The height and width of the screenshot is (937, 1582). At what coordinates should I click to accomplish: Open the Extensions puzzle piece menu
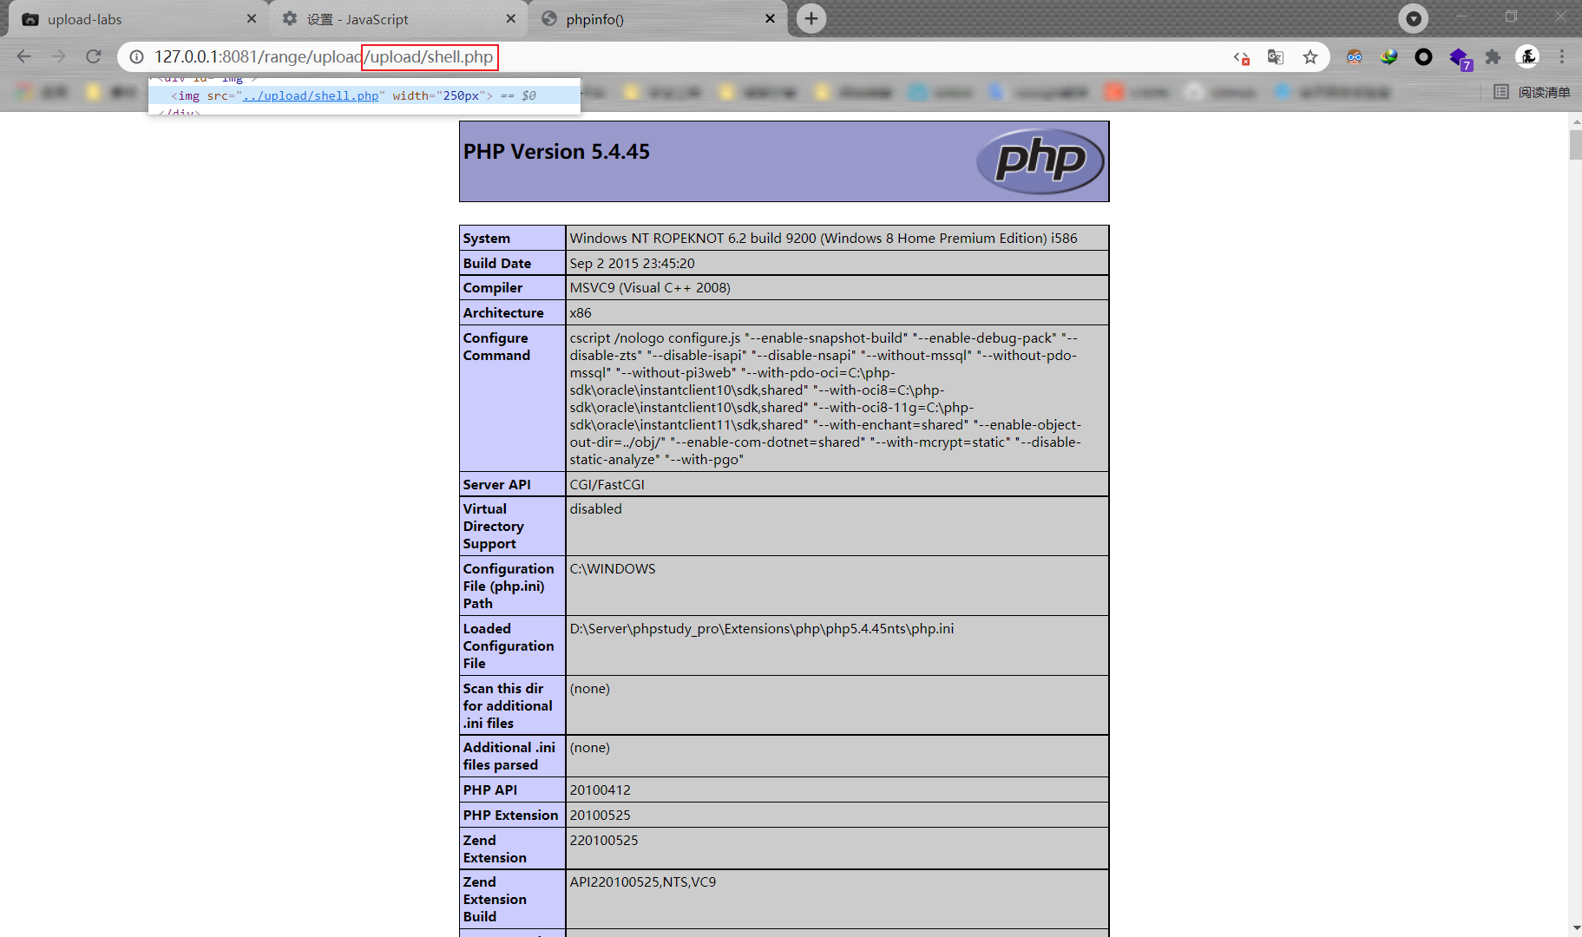tap(1493, 57)
